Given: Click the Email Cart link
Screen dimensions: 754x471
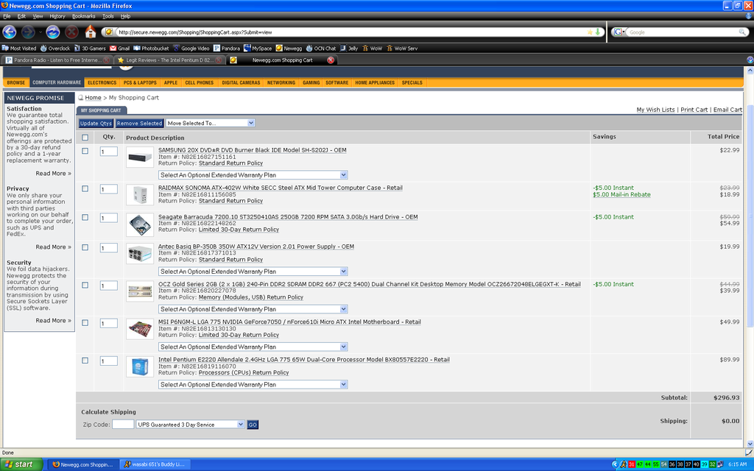Looking at the screenshot, I should [727, 110].
